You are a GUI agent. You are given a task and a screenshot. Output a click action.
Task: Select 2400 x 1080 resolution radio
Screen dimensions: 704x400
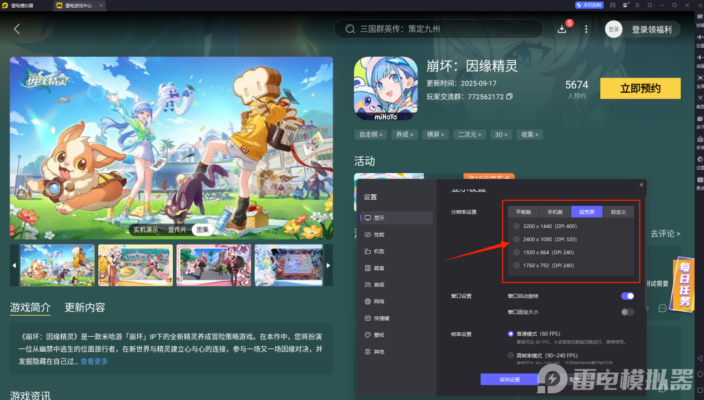click(x=517, y=239)
